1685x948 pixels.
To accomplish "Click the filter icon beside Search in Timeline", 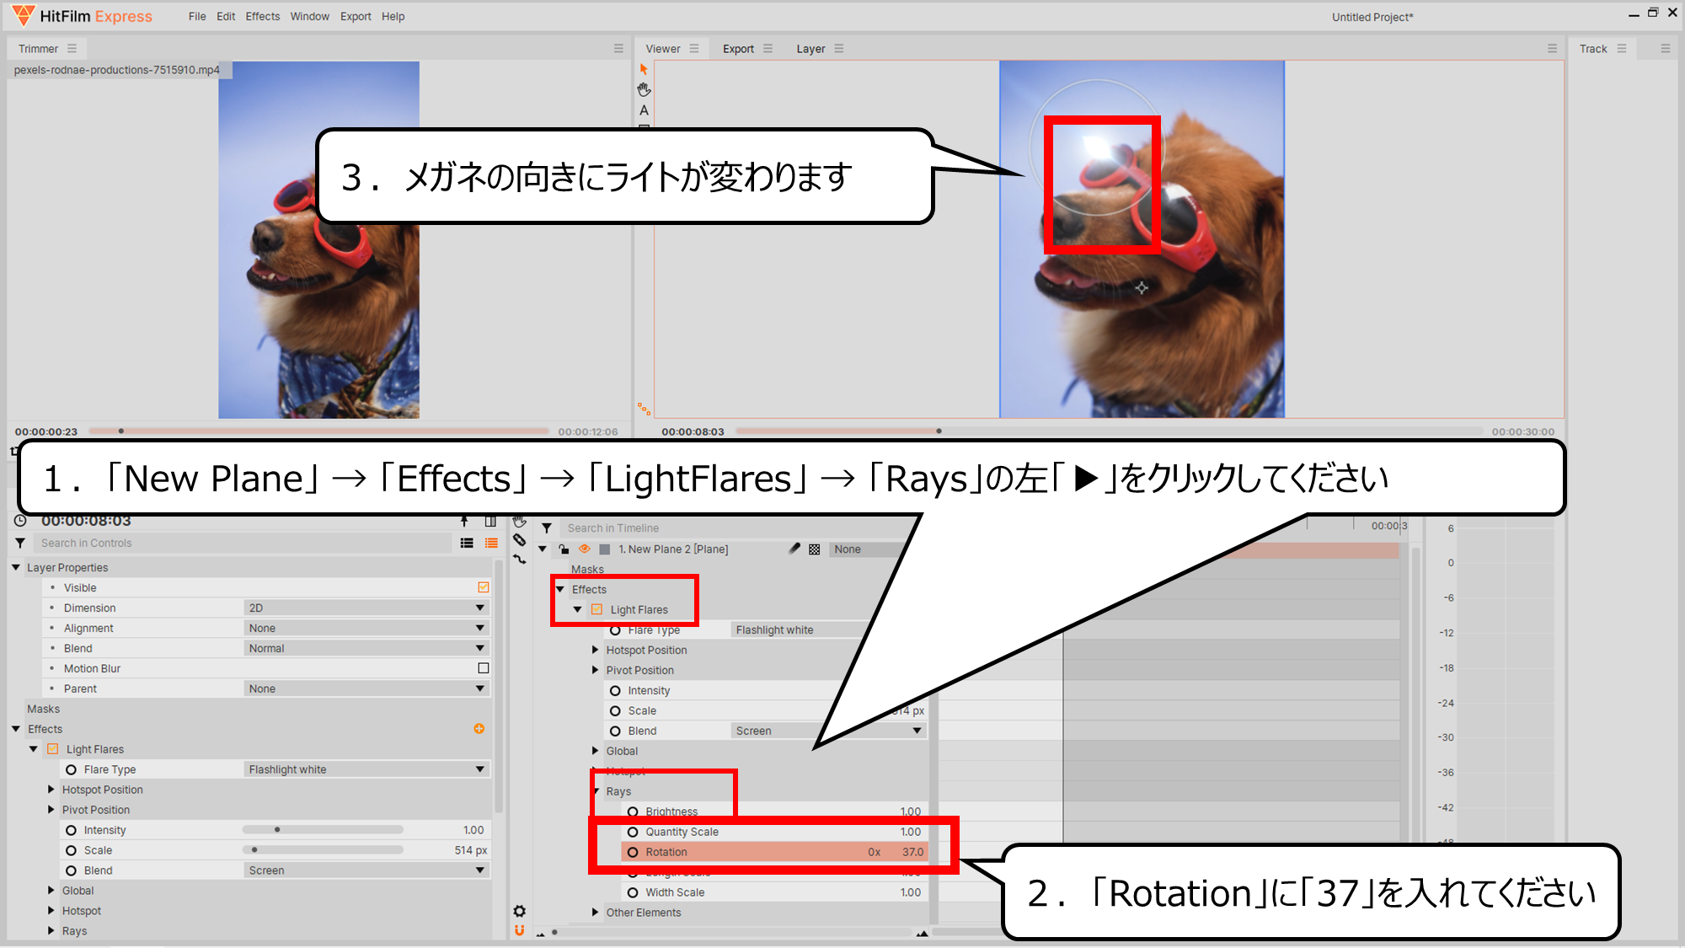I will 547,528.
